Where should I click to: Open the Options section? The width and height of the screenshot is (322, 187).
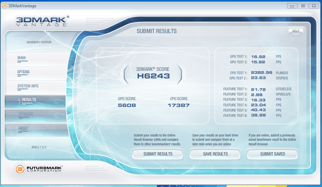35,73
